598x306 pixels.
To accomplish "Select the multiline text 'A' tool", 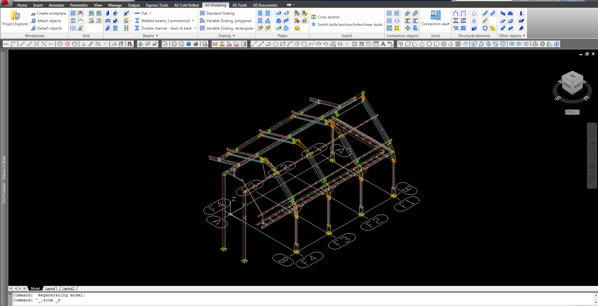I will (x=383, y=44).
